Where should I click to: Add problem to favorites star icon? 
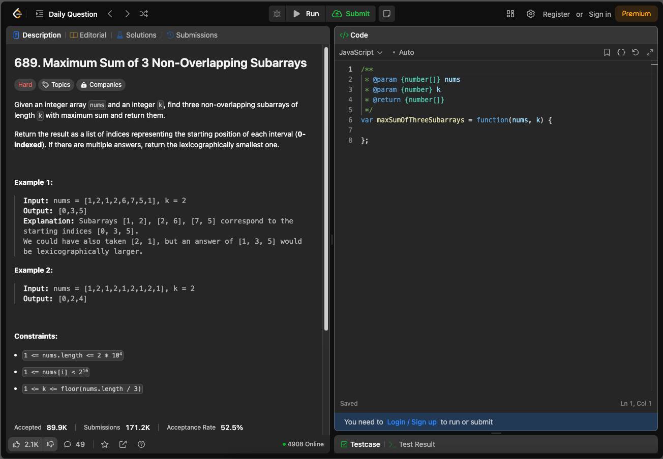pyautogui.click(x=105, y=444)
